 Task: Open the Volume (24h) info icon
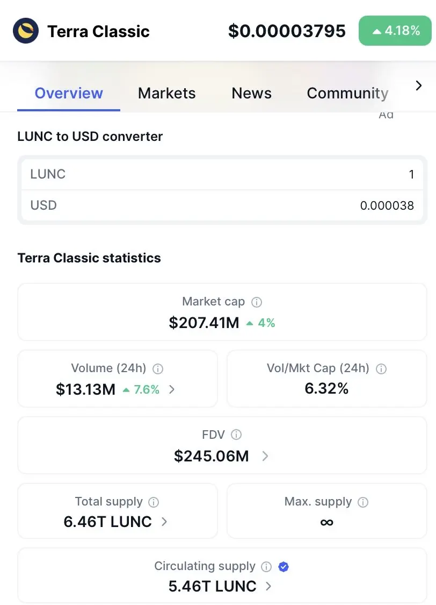pyautogui.click(x=158, y=369)
